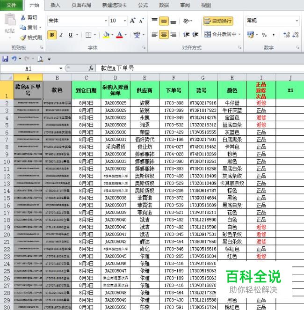
Task: Select column G header
Action: tap(203, 78)
